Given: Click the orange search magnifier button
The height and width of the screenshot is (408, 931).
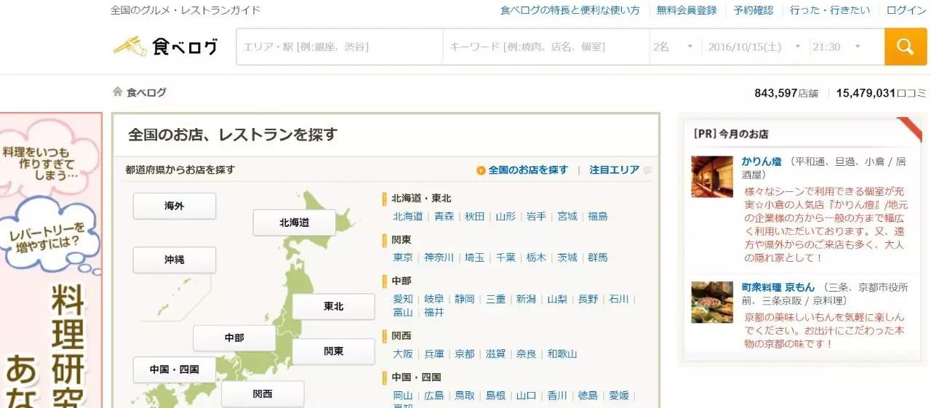Looking at the screenshot, I should tap(906, 47).
